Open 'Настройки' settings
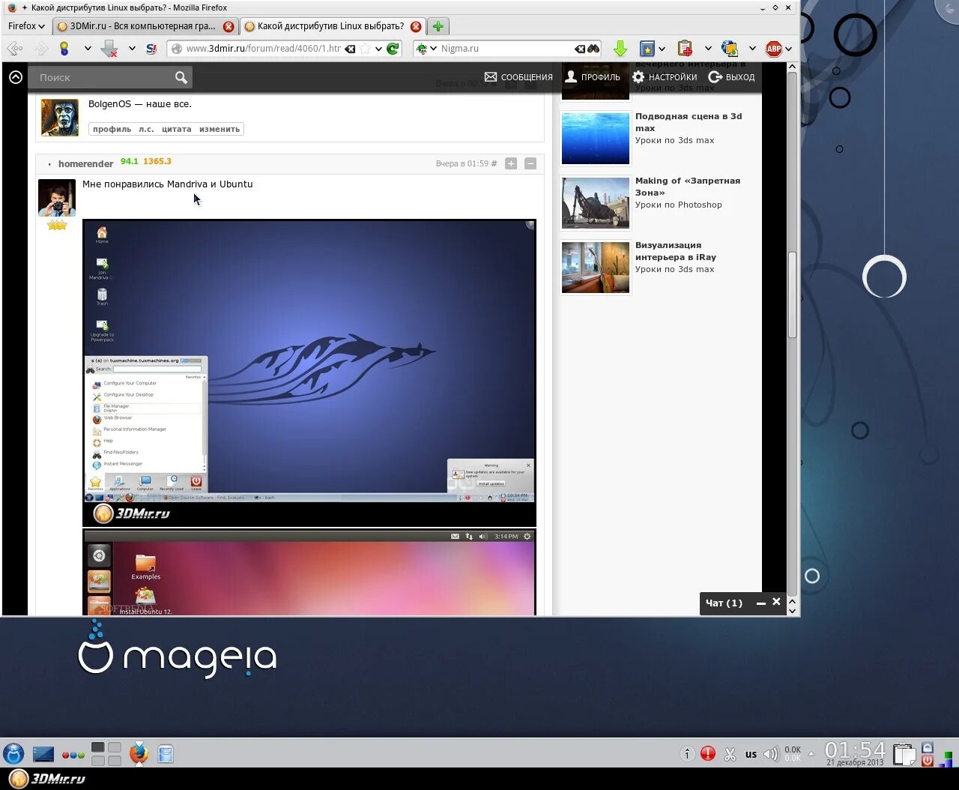Image resolution: width=959 pixels, height=790 pixels. (x=665, y=77)
